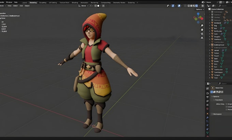Click the pan view hand icon

coord(202,30)
